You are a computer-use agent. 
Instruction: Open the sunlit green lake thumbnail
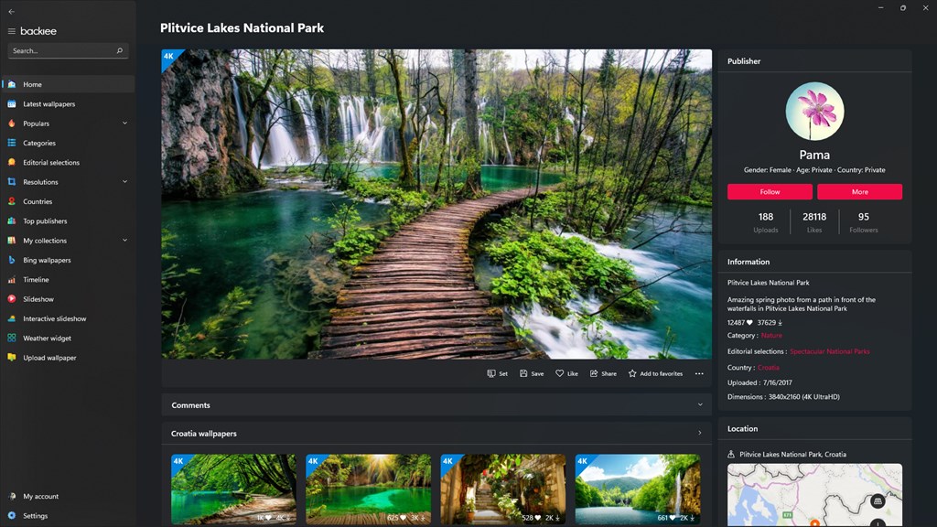coord(368,489)
